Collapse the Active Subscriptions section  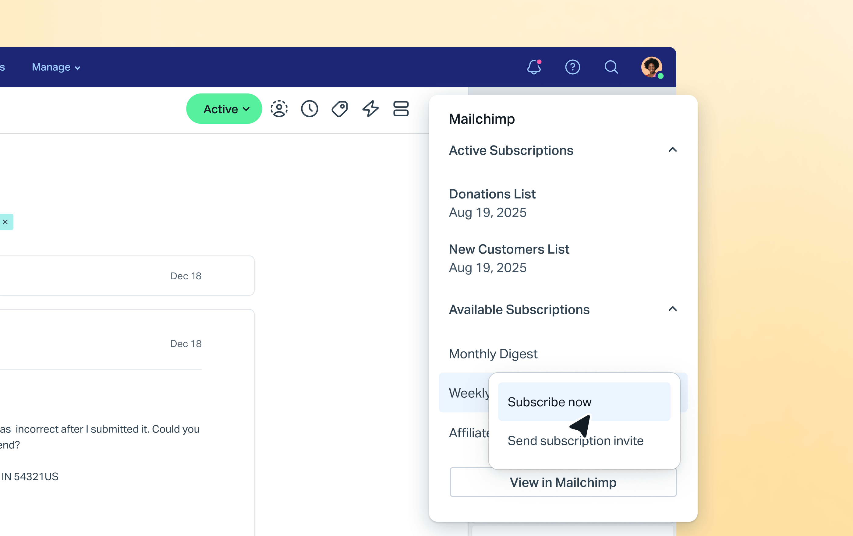tap(672, 150)
